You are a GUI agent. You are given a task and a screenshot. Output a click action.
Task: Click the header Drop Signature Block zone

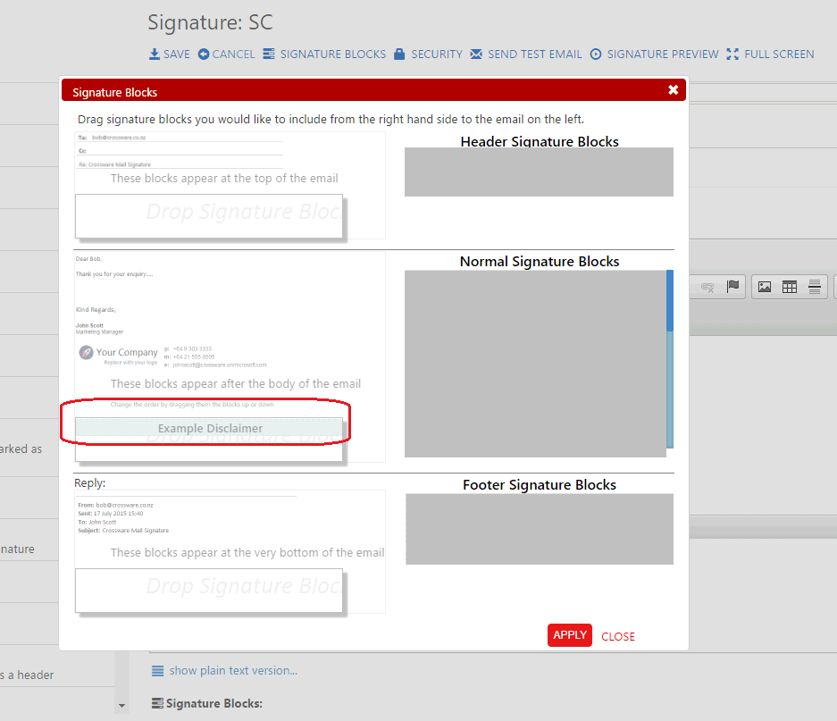click(x=209, y=216)
